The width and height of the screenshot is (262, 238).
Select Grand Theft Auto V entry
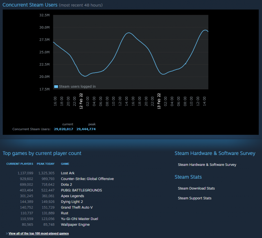[77, 208]
